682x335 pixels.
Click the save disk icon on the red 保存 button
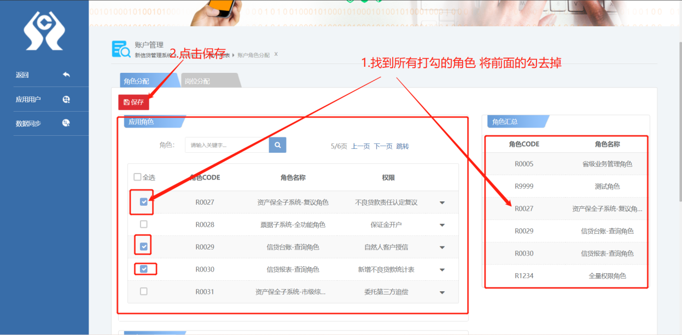(126, 102)
